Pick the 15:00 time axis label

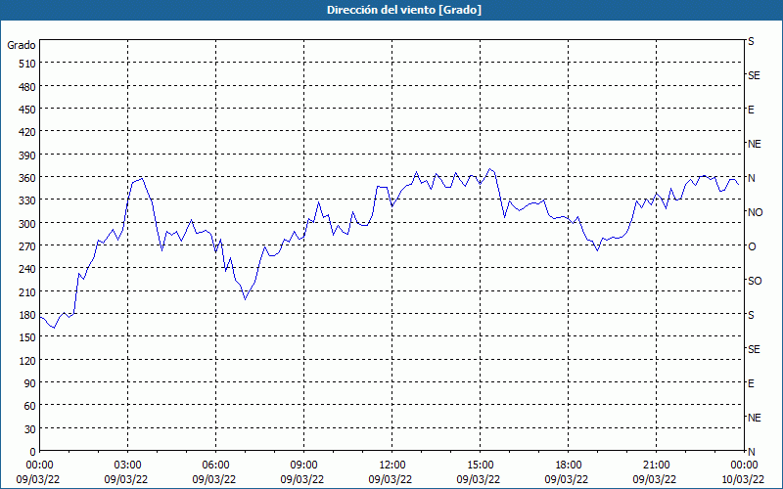pyautogui.click(x=480, y=466)
